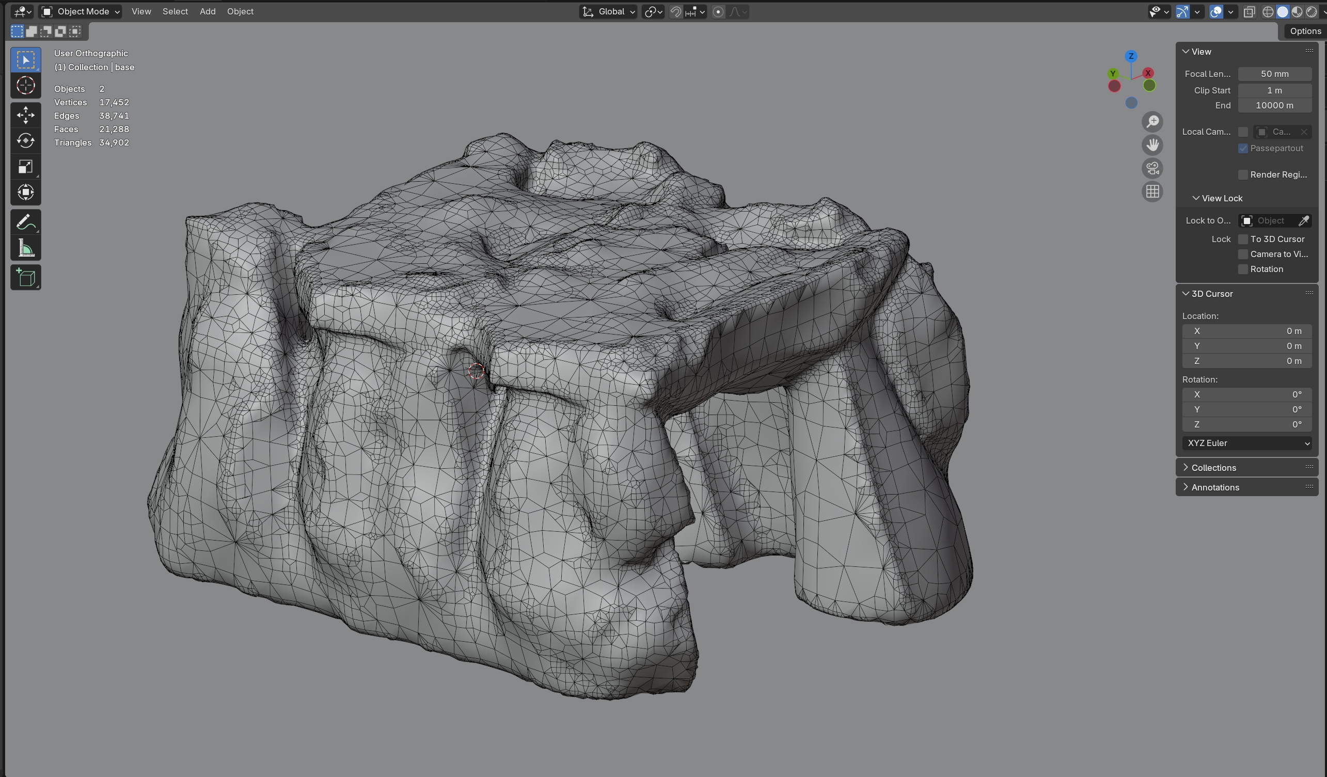Click the camera view icon in the gizmo sidebar

click(1152, 168)
